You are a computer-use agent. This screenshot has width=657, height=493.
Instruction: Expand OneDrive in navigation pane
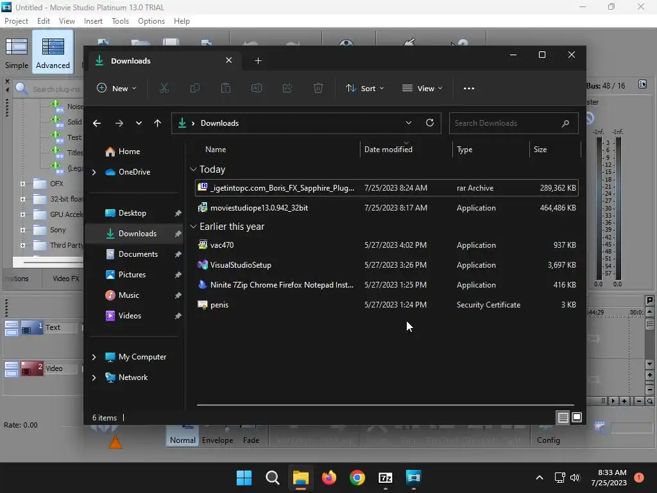click(94, 172)
